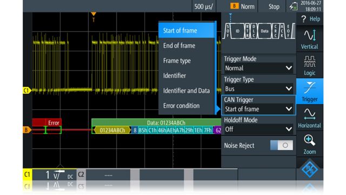This screenshot has height=195, width=346.
Task: Click the battery power status icon
Action: (294, 6)
